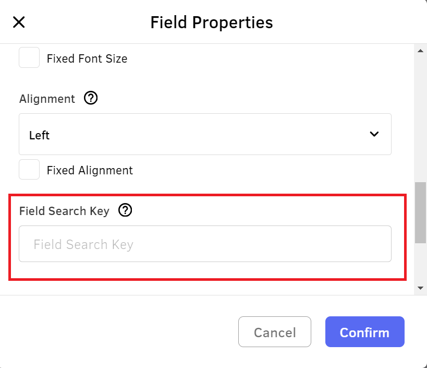The height and width of the screenshot is (368, 427).
Task: Click the Alignment section label
Action: point(47,99)
